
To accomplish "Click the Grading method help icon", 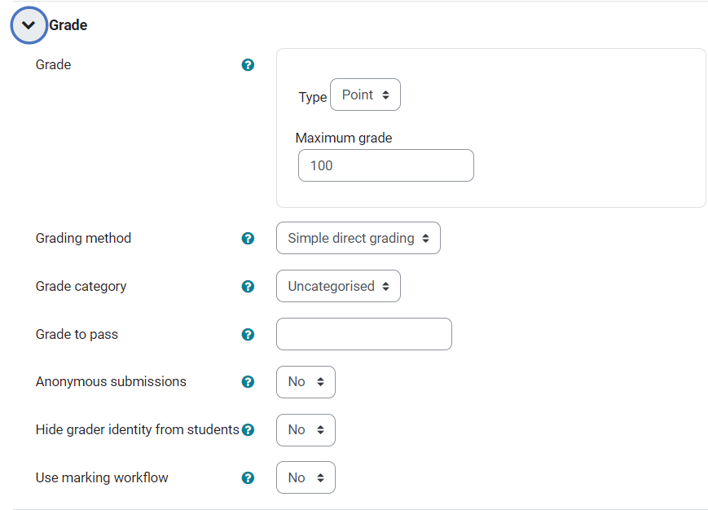I will [x=248, y=238].
